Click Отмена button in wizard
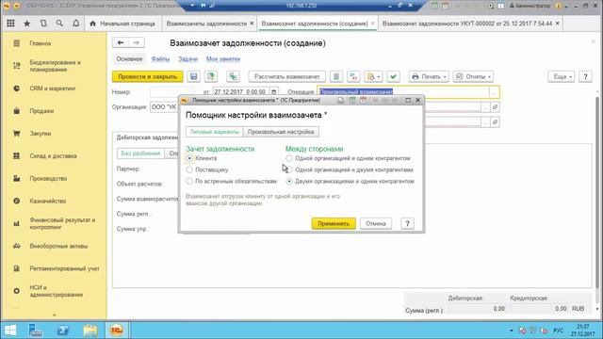 [376, 223]
